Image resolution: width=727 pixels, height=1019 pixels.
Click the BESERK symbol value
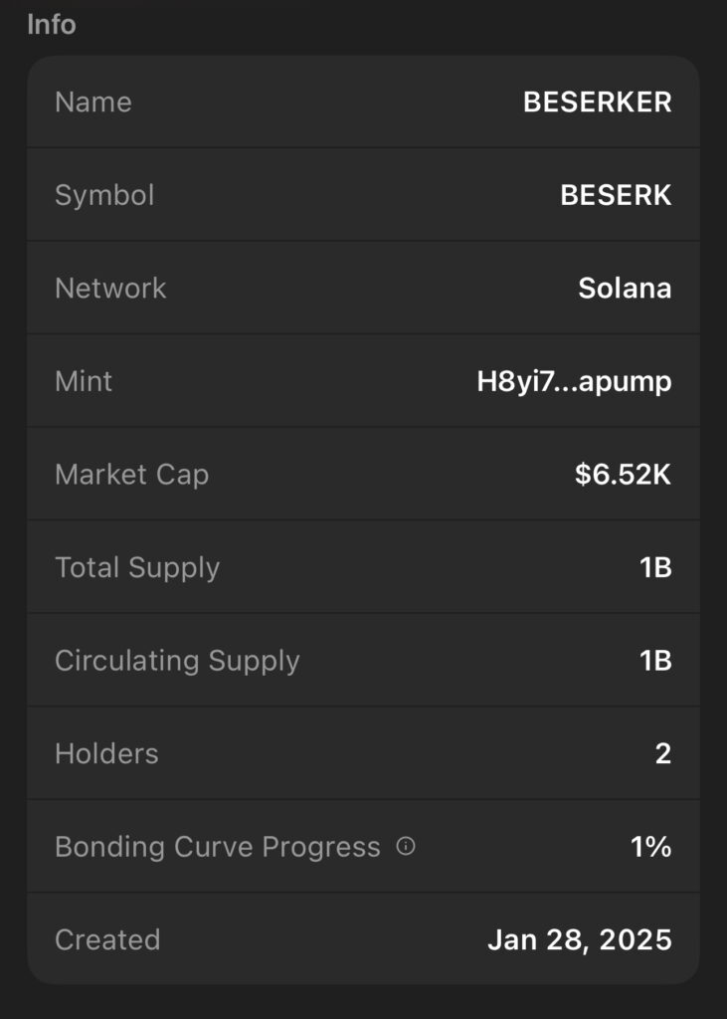616,195
